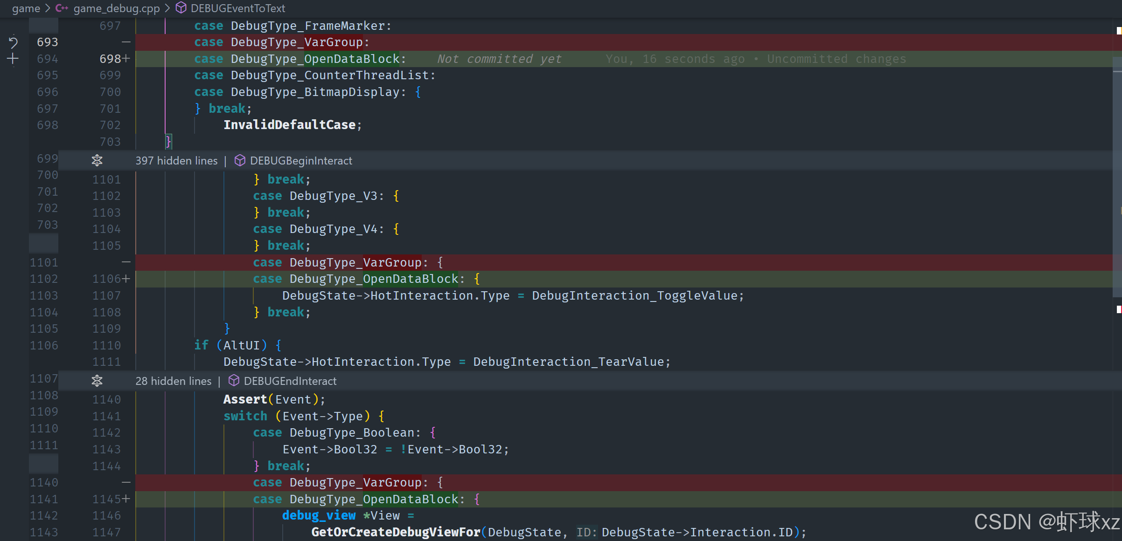This screenshot has width=1122, height=541.
Task: Click the vertical scrollbar thumb on right
Action: pos(1117,177)
